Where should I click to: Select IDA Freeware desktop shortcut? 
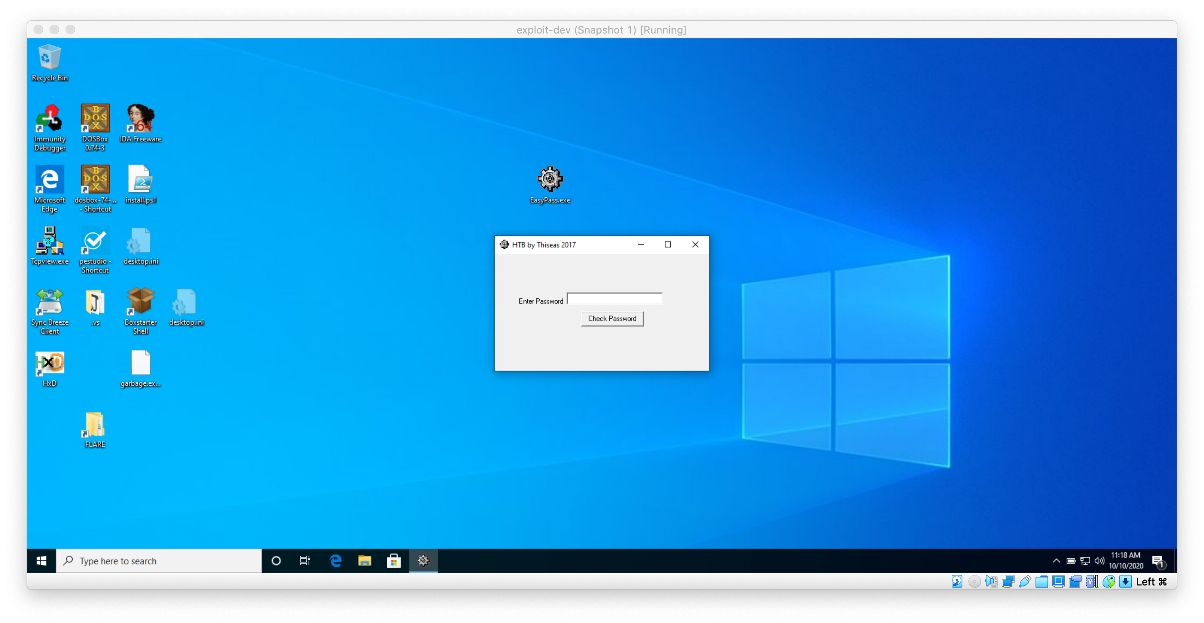(x=140, y=123)
